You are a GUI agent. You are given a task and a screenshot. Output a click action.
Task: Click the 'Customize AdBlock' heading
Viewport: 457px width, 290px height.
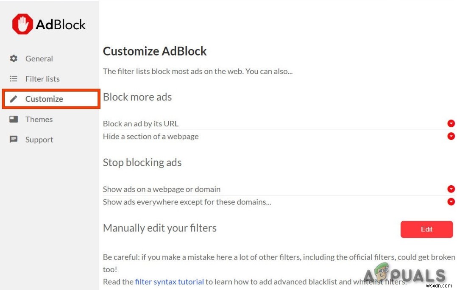pos(155,51)
